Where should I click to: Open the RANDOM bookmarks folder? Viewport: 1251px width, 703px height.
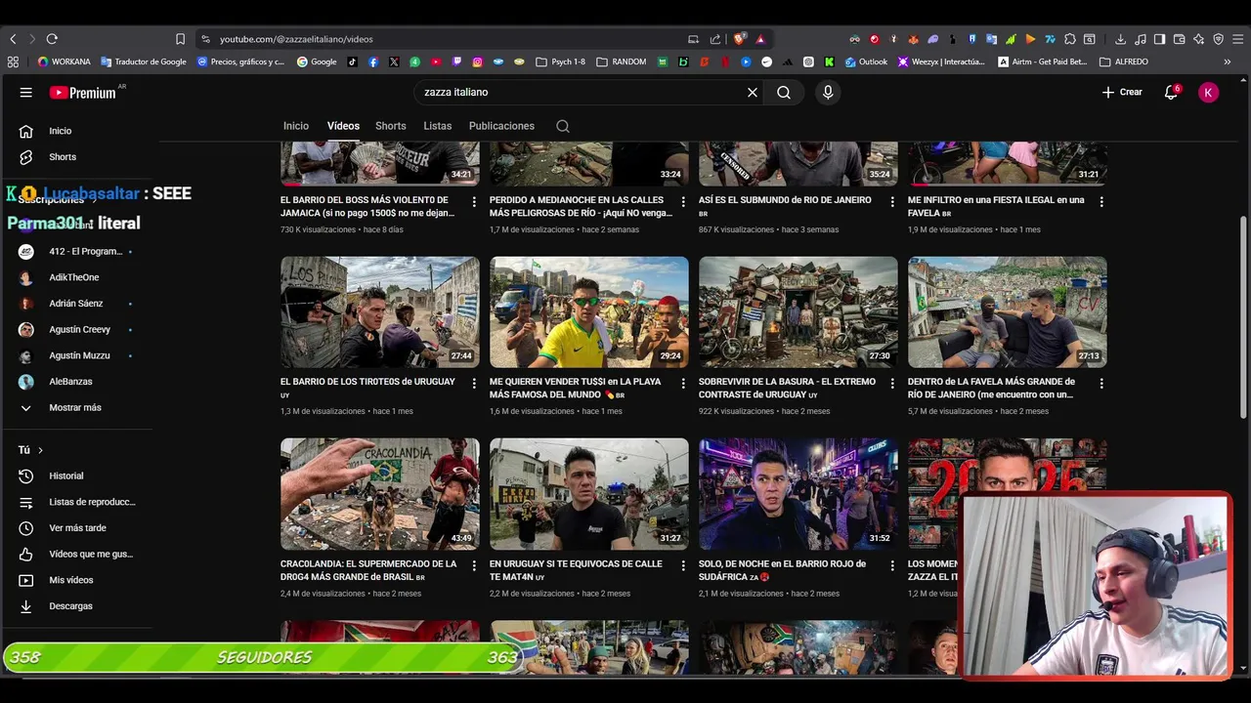coord(622,62)
